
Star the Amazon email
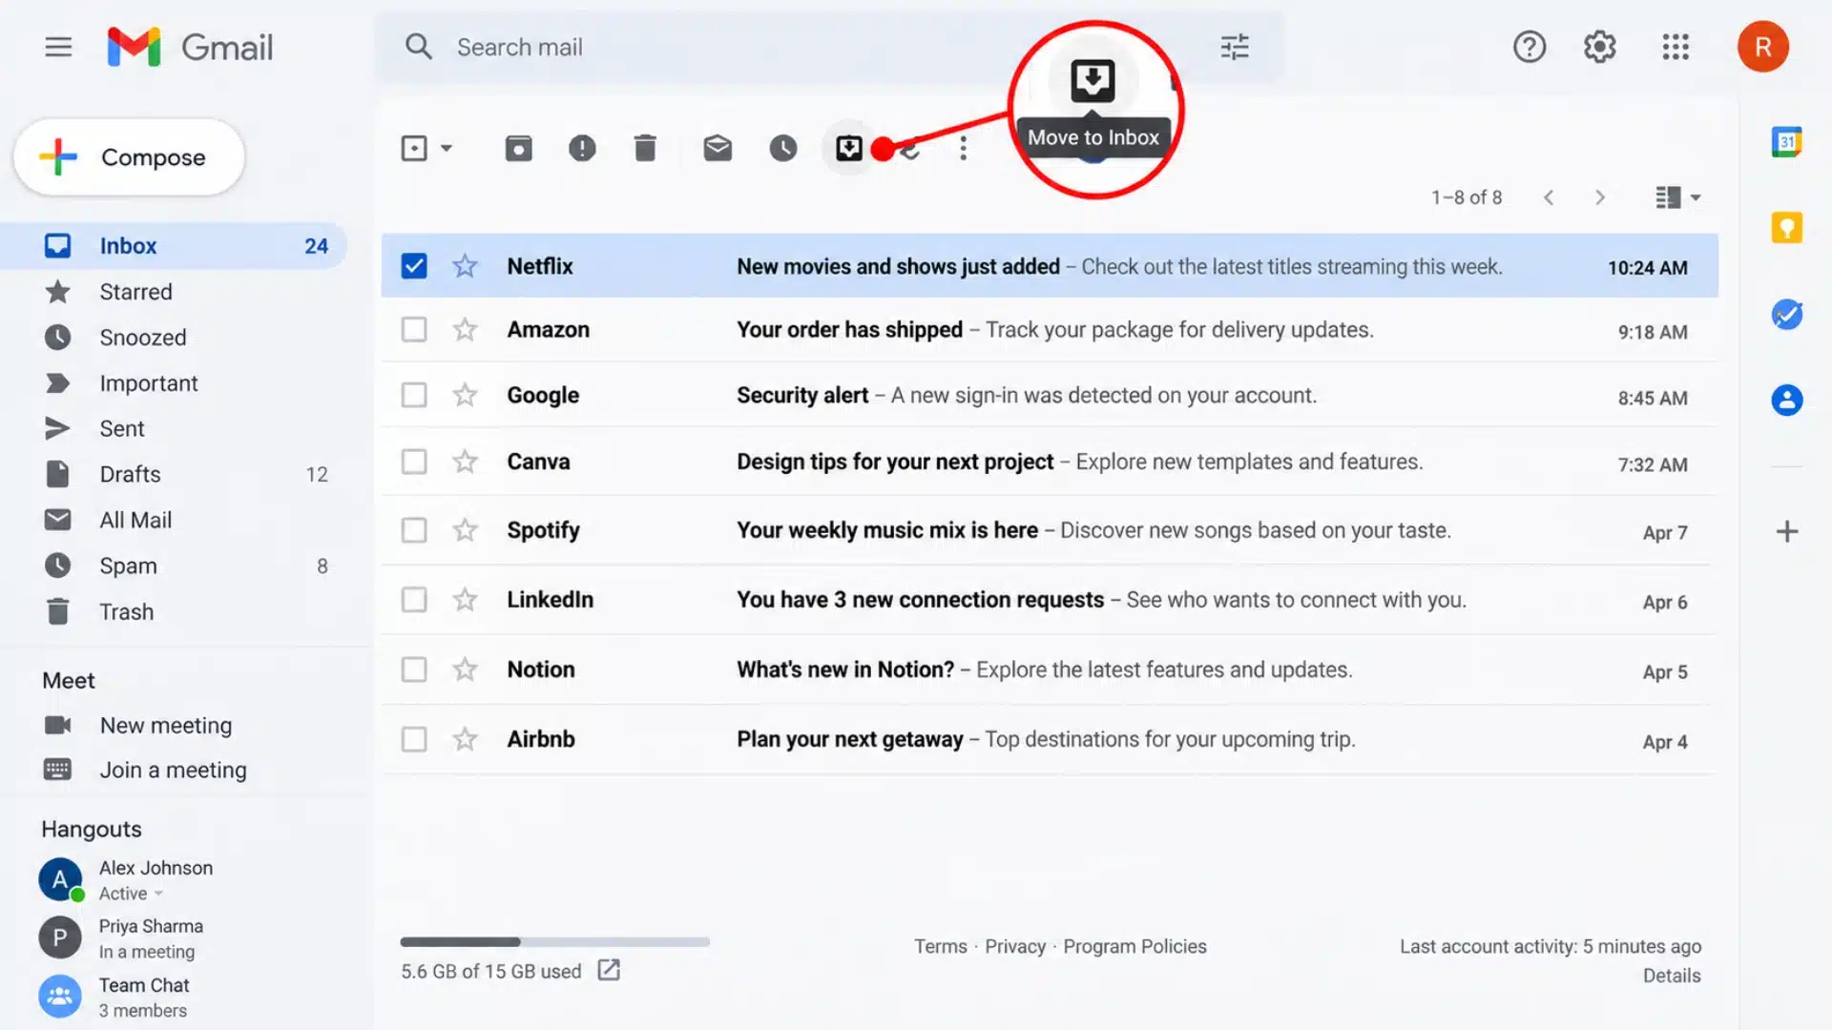465,330
